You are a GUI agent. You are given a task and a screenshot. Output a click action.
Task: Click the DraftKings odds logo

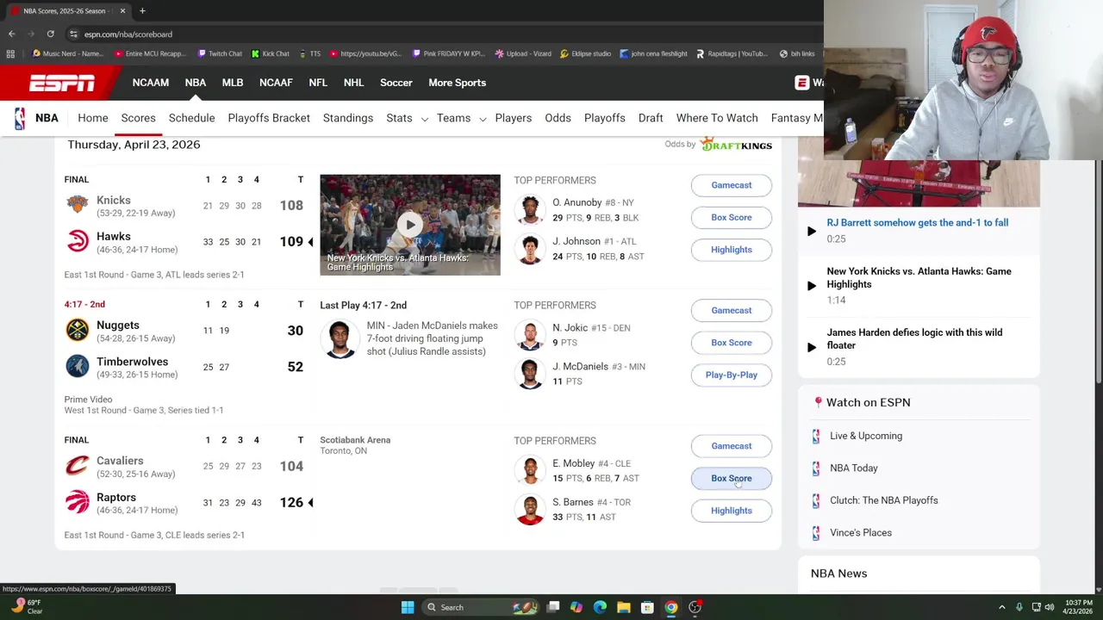pyautogui.click(x=736, y=145)
